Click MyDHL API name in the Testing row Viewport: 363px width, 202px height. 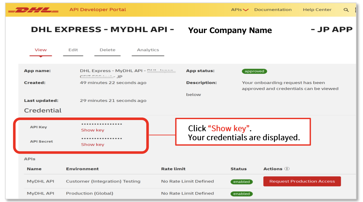point(41,181)
